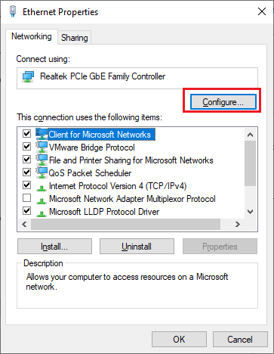This screenshot has width=274, height=354.
Task: Uncheck the VMware Bridge Protocol checkbox
Action: tap(26, 146)
